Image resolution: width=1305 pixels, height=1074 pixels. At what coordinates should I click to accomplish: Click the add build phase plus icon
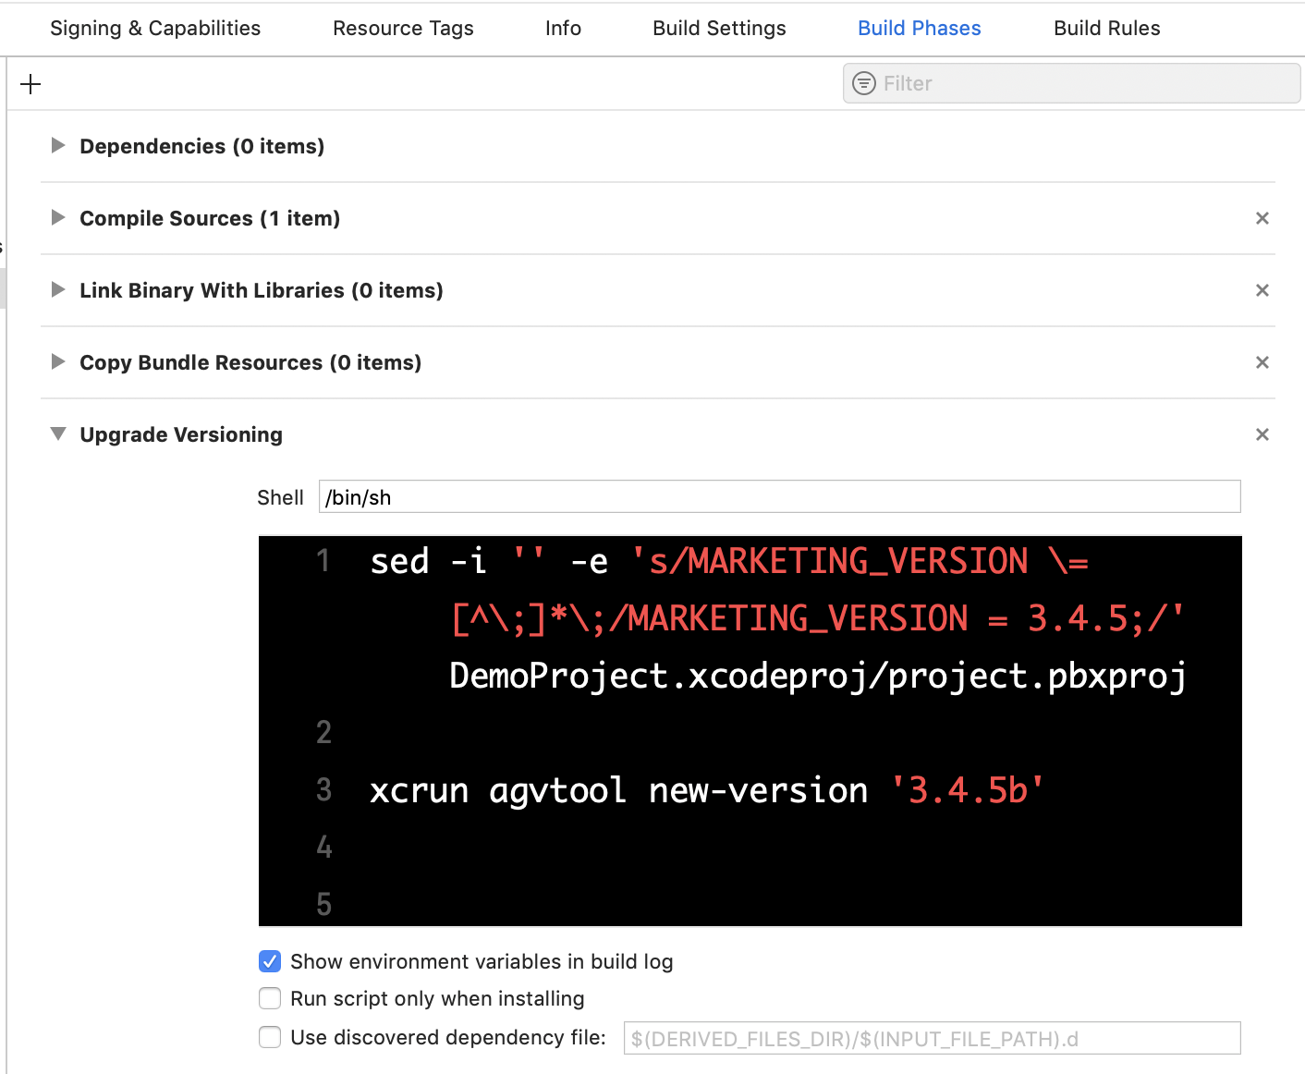pos(30,83)
